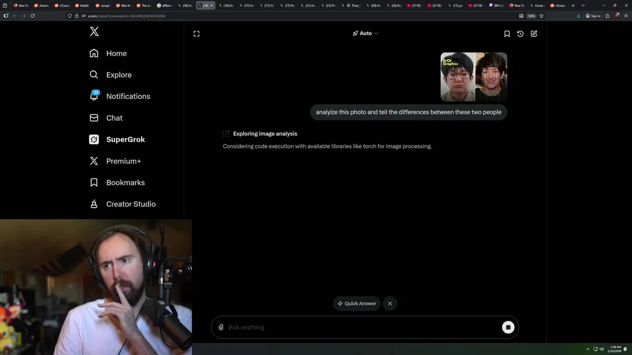The height and width of the screenshot is (355, 632).
Task: Click the X logo in the sidebar
Action: point(94,32)
